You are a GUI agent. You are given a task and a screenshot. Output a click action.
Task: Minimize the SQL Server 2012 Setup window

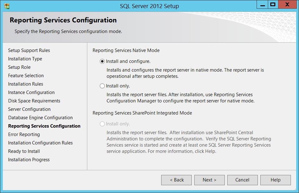coord(263,5)
